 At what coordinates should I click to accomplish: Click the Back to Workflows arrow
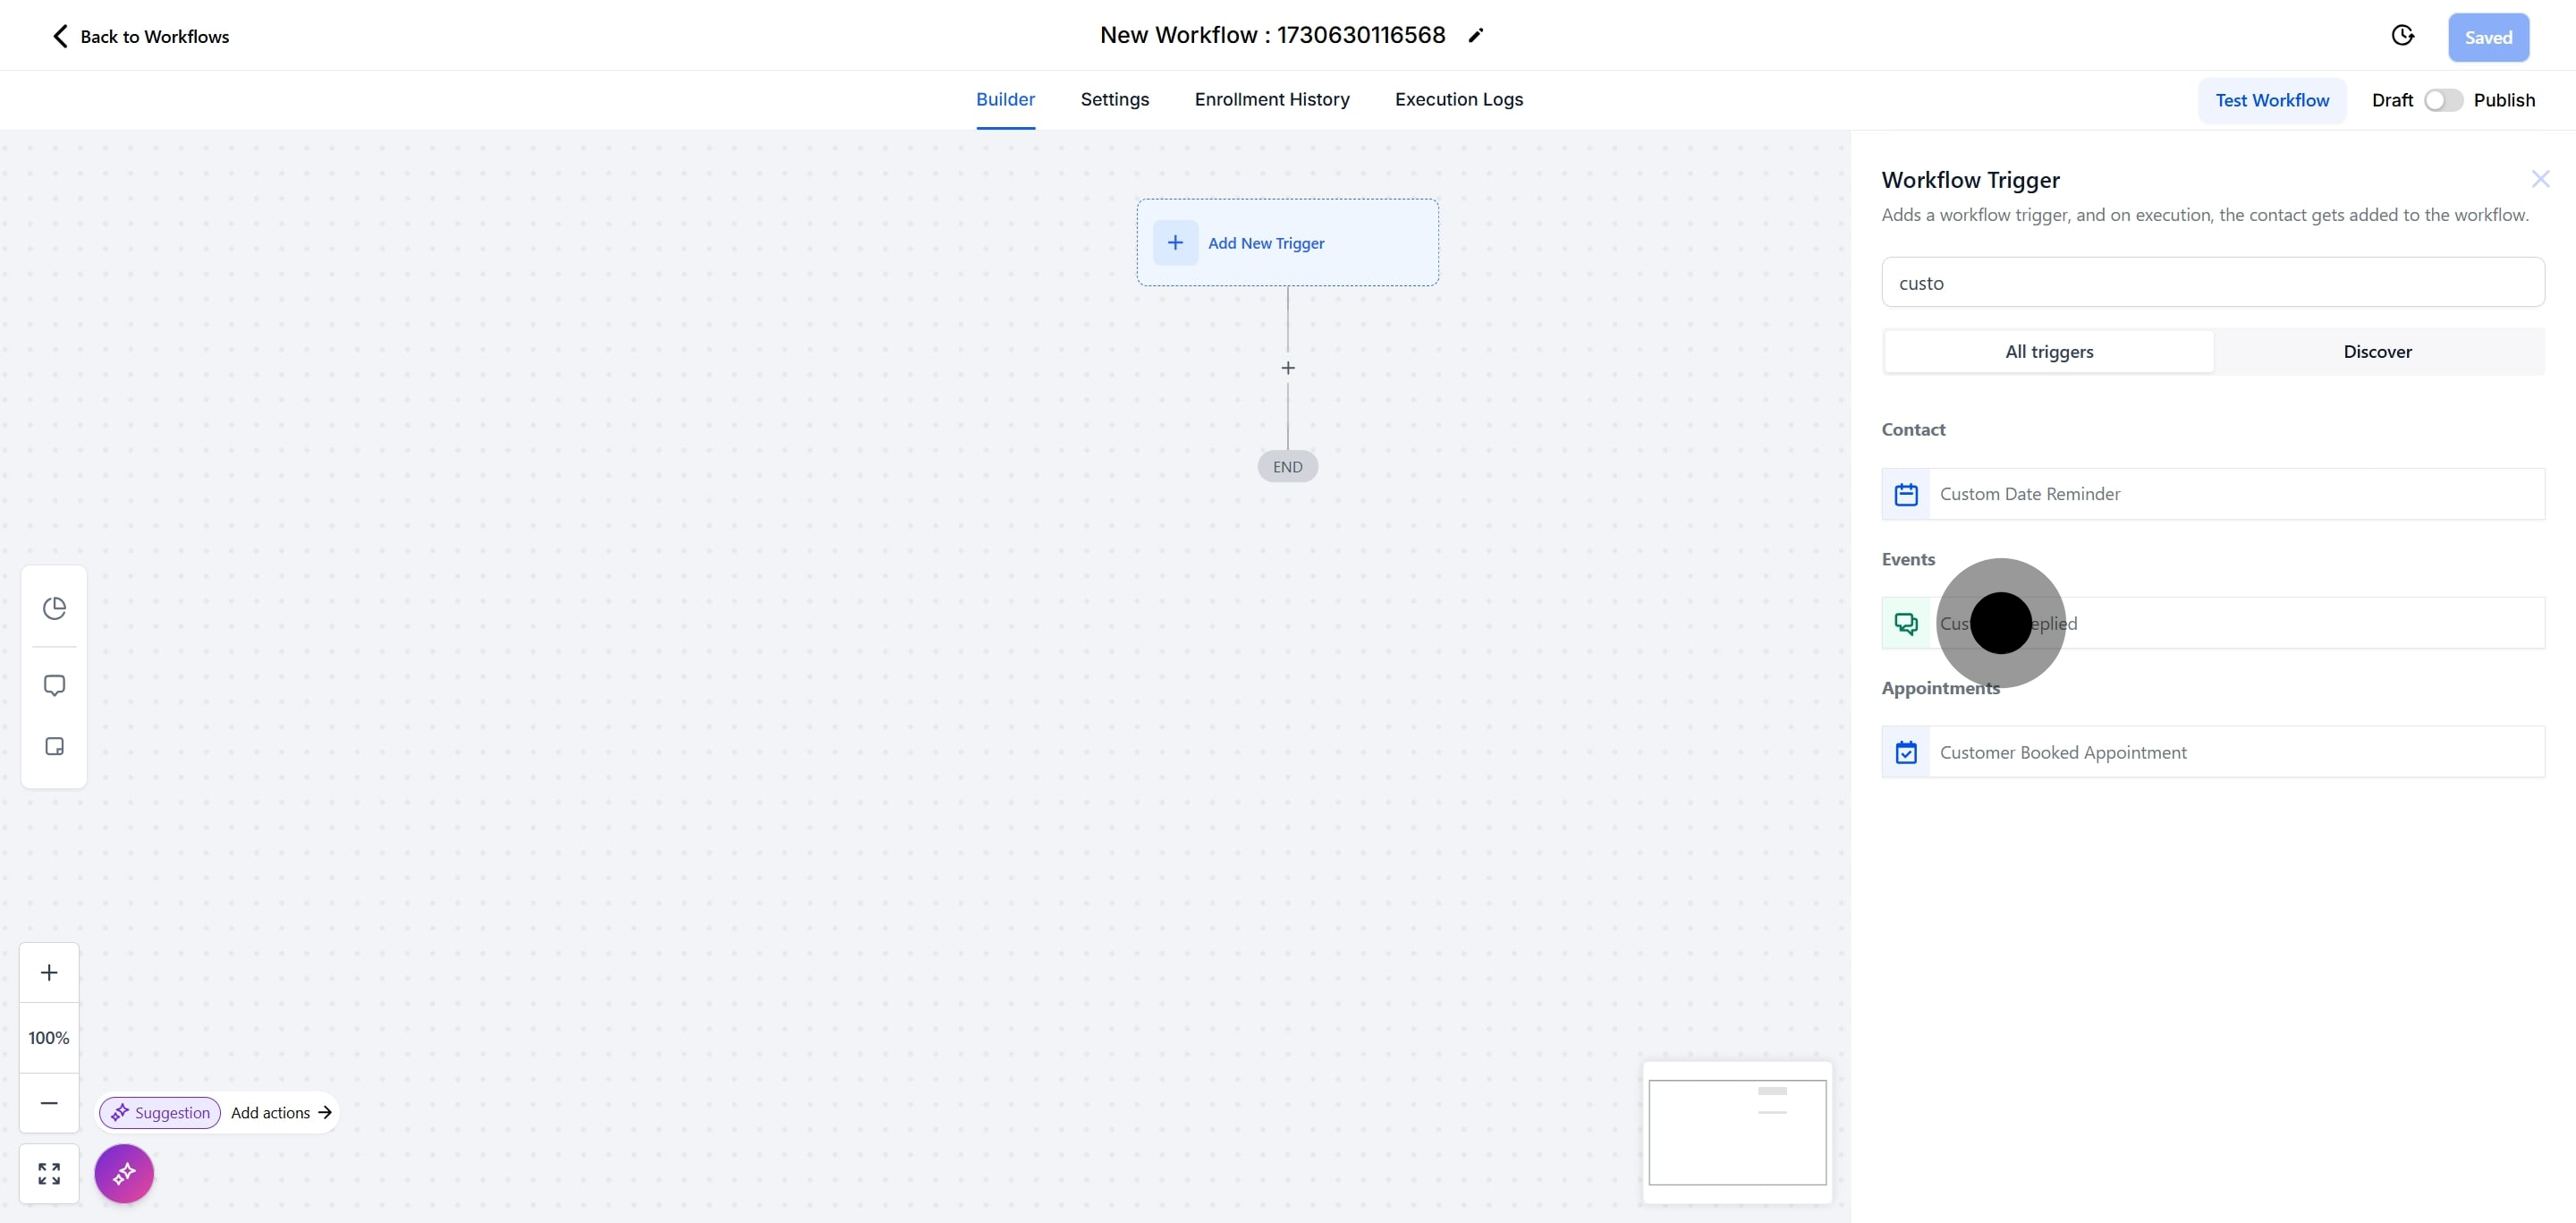[x=60, y=37]
